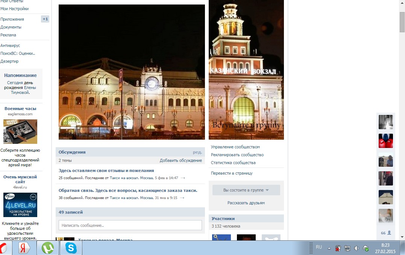Viewport: 405px width, 255px height.
Task: Open Реклама in sidebar
Action: click(x=8, y=35)
